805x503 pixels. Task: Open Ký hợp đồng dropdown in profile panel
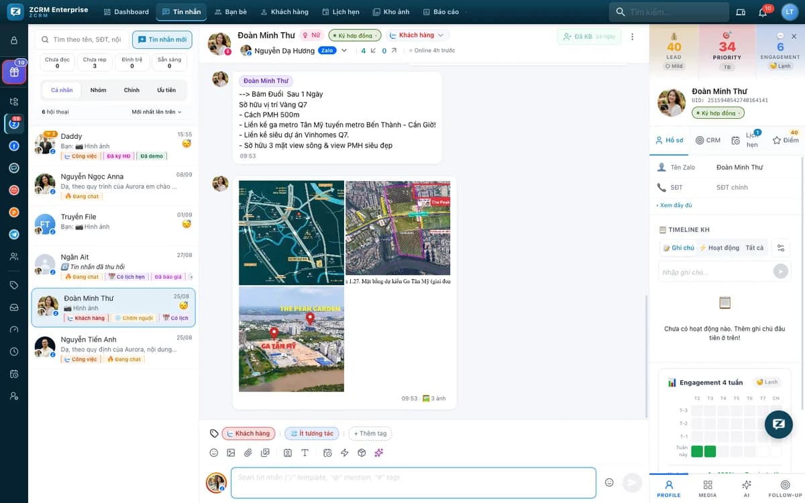coord(718,113)
